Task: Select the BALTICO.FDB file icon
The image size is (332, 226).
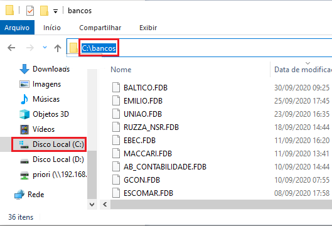Action: coord(116,87)
